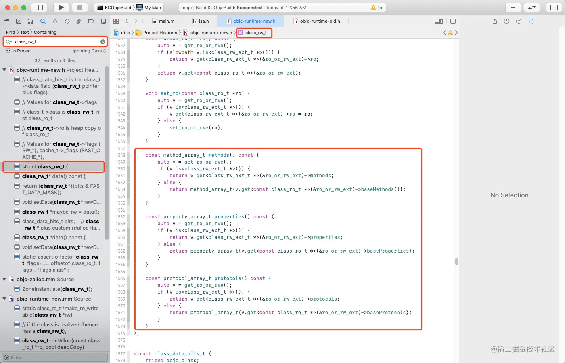Open the KCObjcBuild scheme selector
The image size is (565, 363).
tap(114, 8)
